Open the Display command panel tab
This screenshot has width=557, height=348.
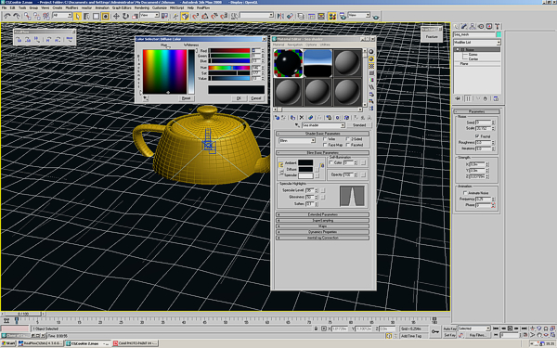(489, 26)
